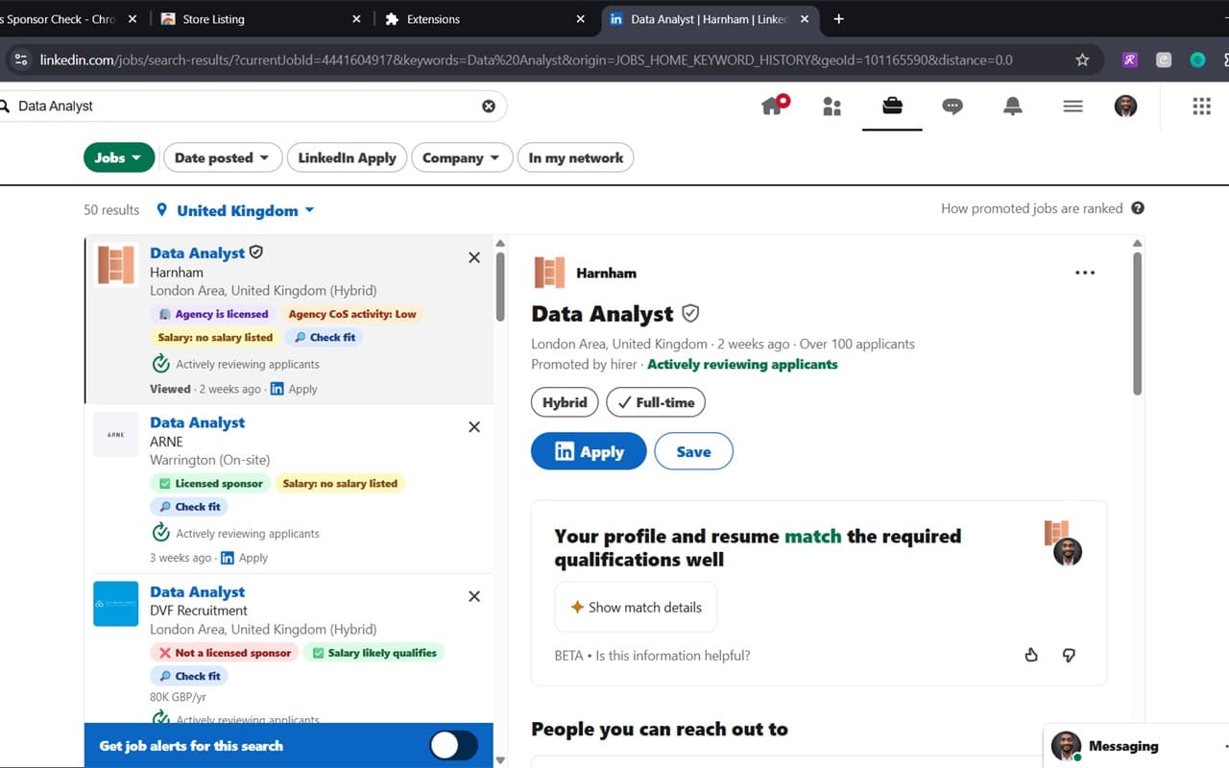Click the job list scrollbar thumb
The width and height of the screenshot is (1229, 768).
[499, 285]
